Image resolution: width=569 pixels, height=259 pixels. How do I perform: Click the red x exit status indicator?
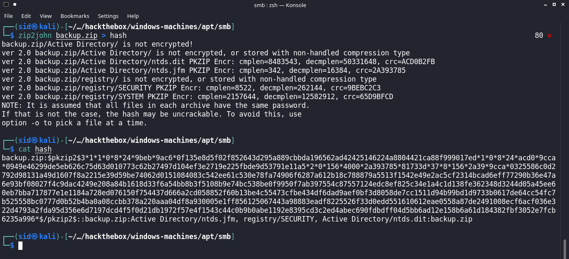coord(549,36)
